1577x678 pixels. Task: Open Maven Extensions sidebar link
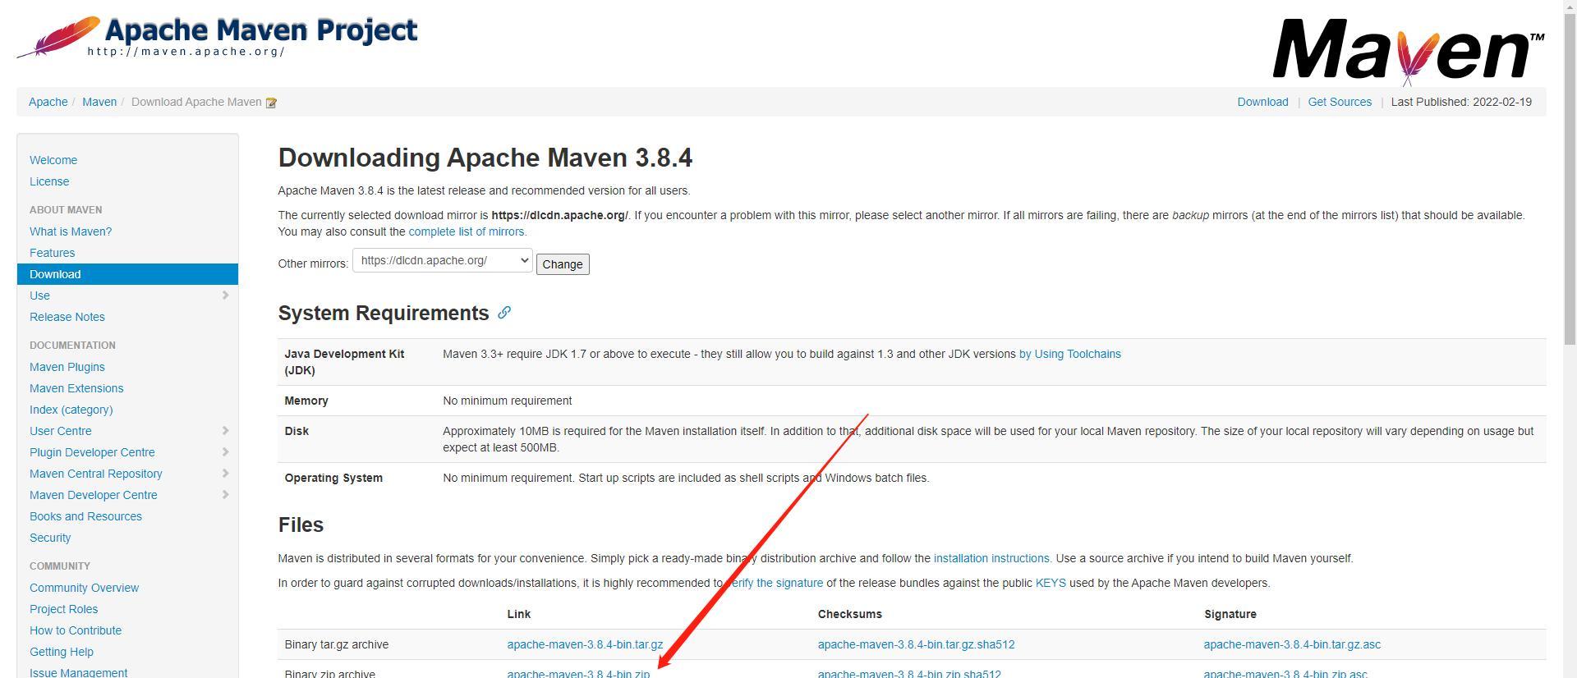[x=76, y=388]
